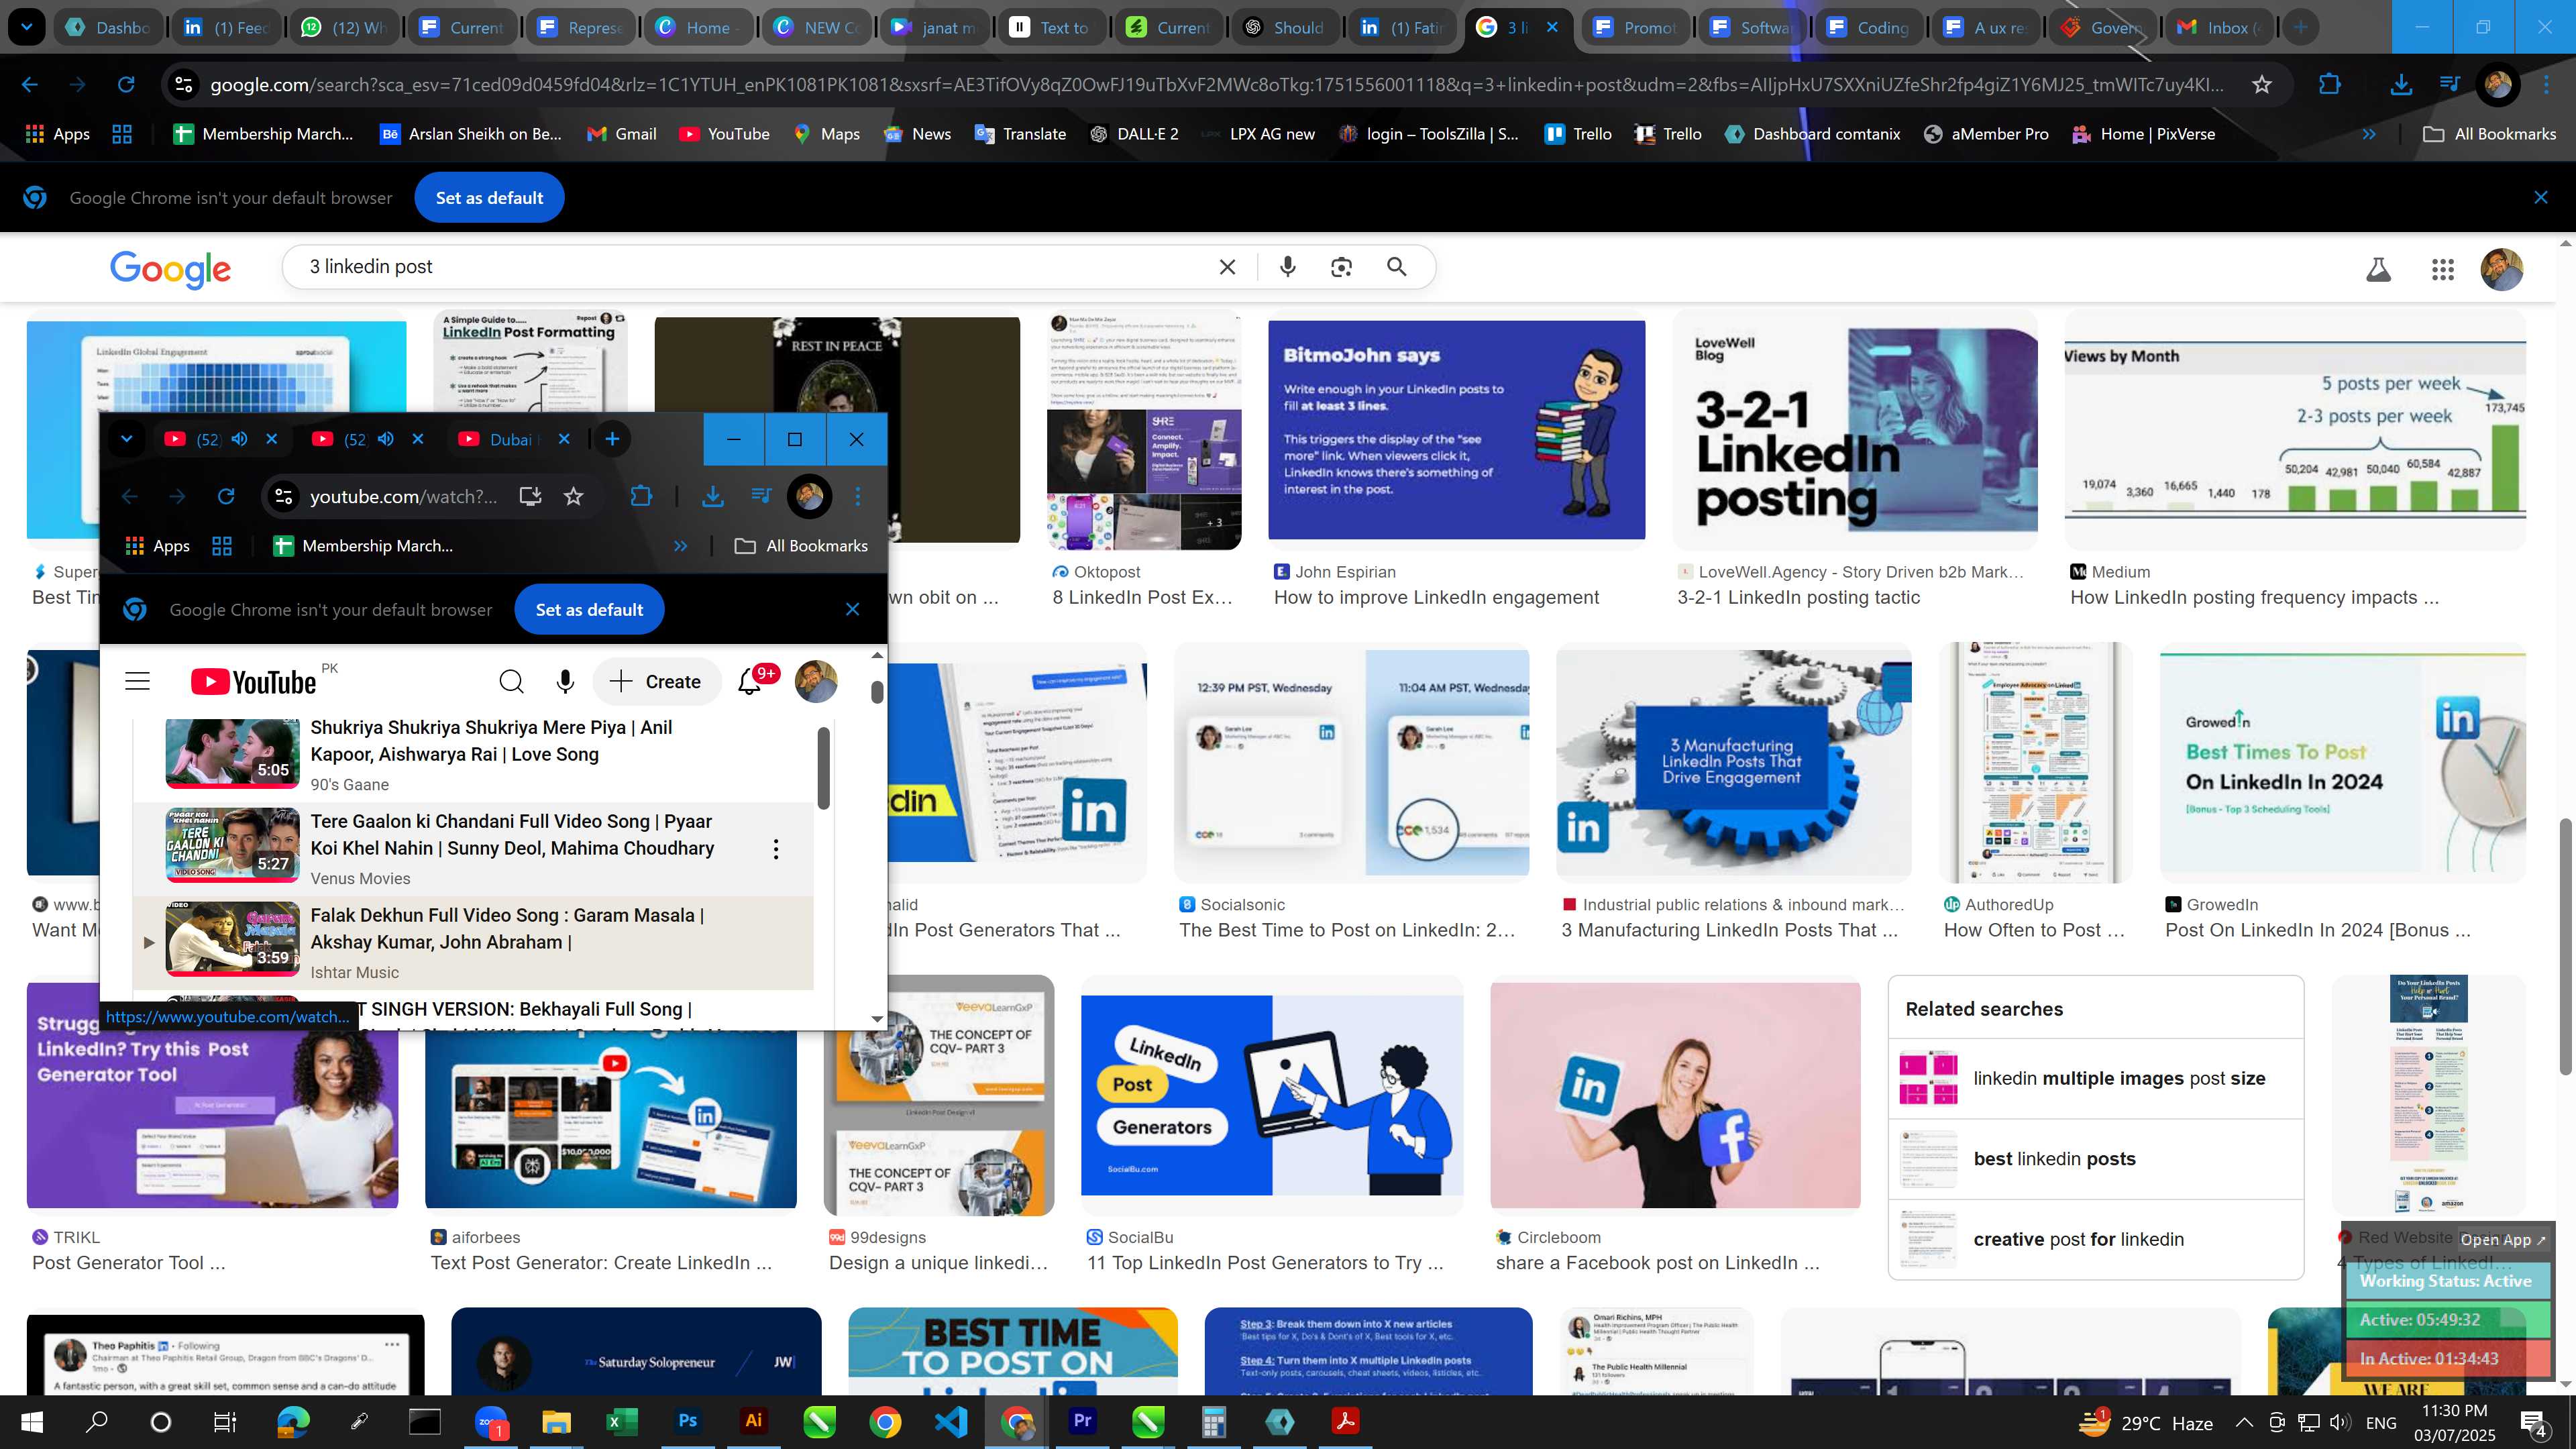Screen dimensions: 2576x1449
Task: Click the YouTube logo home link
Action: pyautogui.click(x=253, y=682)
